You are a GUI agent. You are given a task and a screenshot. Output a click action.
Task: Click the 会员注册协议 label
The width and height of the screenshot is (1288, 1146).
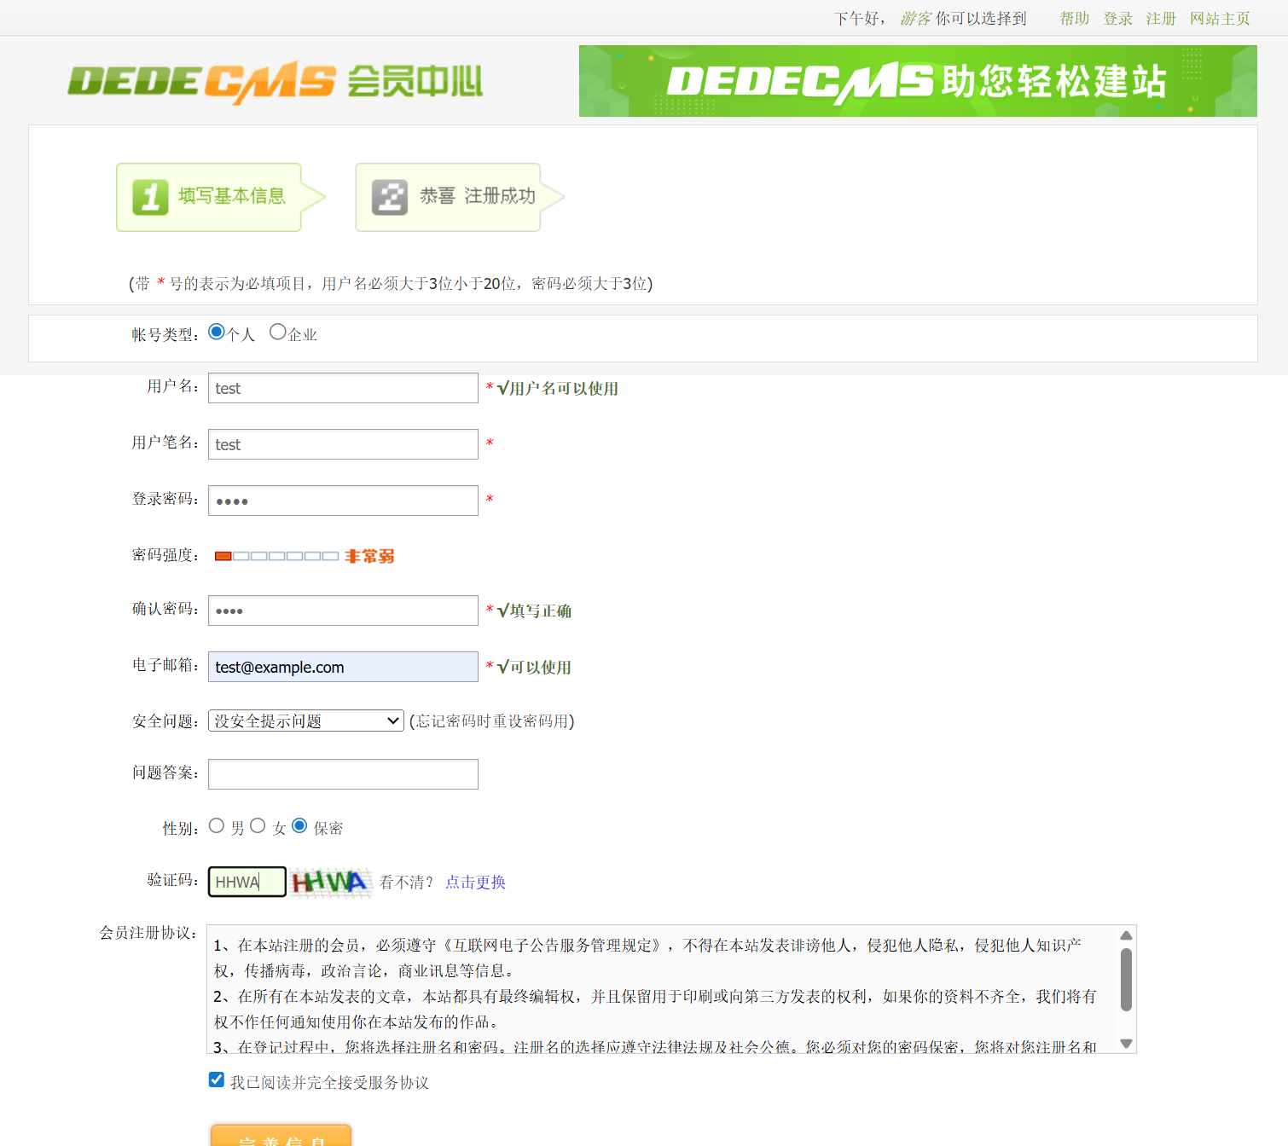(148, 933)
